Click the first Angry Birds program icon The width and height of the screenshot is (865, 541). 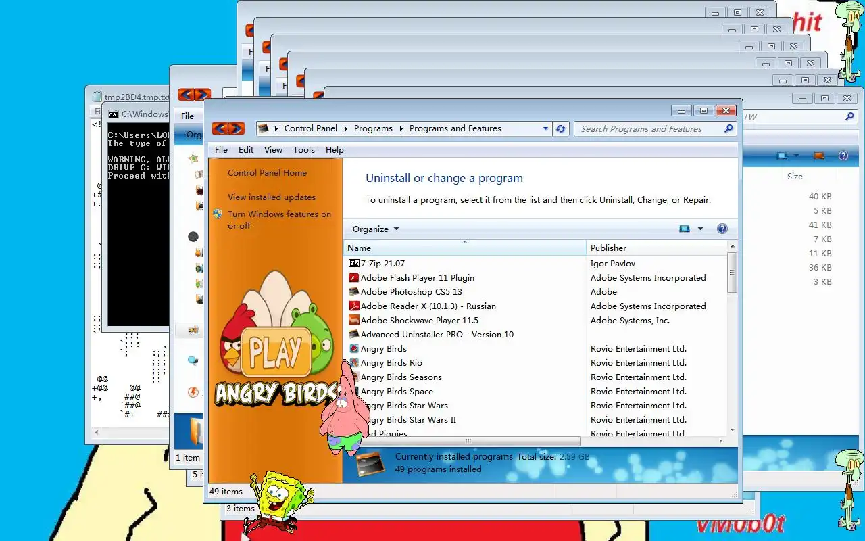[353, 348]
